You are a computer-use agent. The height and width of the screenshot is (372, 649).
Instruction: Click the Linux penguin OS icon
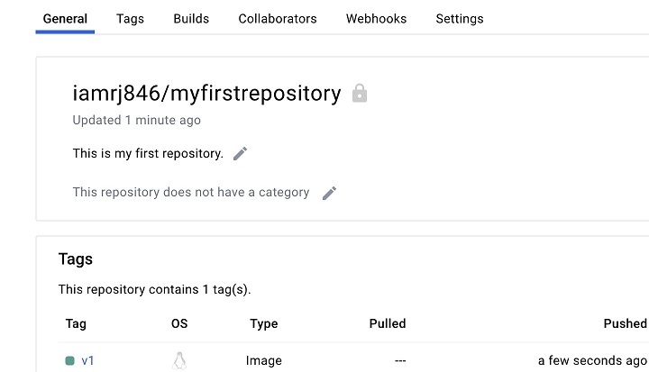click(x=179, y=361)
